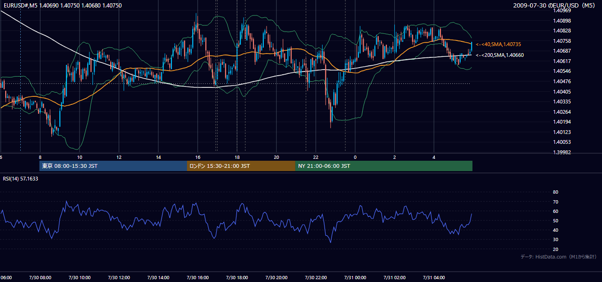
Task: Click RSI scale value 70
Action: pyautogui.click(x=555, y=202)
